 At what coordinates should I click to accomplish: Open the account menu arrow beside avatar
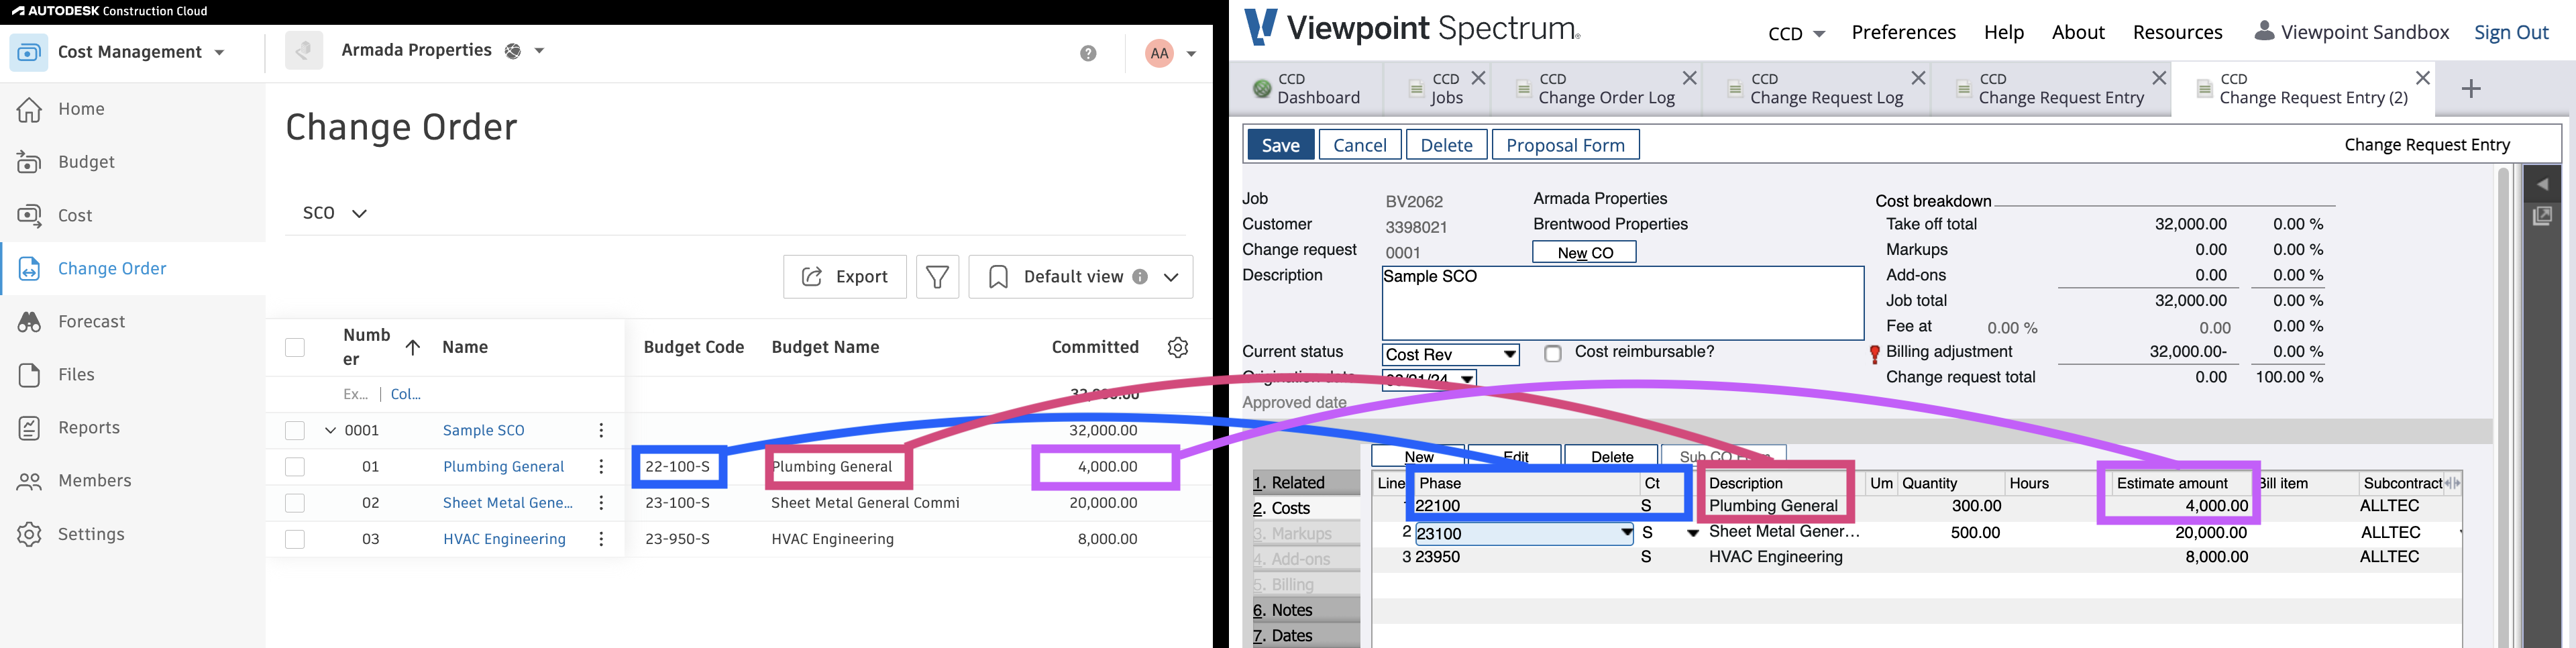[x=1191, y=54]
